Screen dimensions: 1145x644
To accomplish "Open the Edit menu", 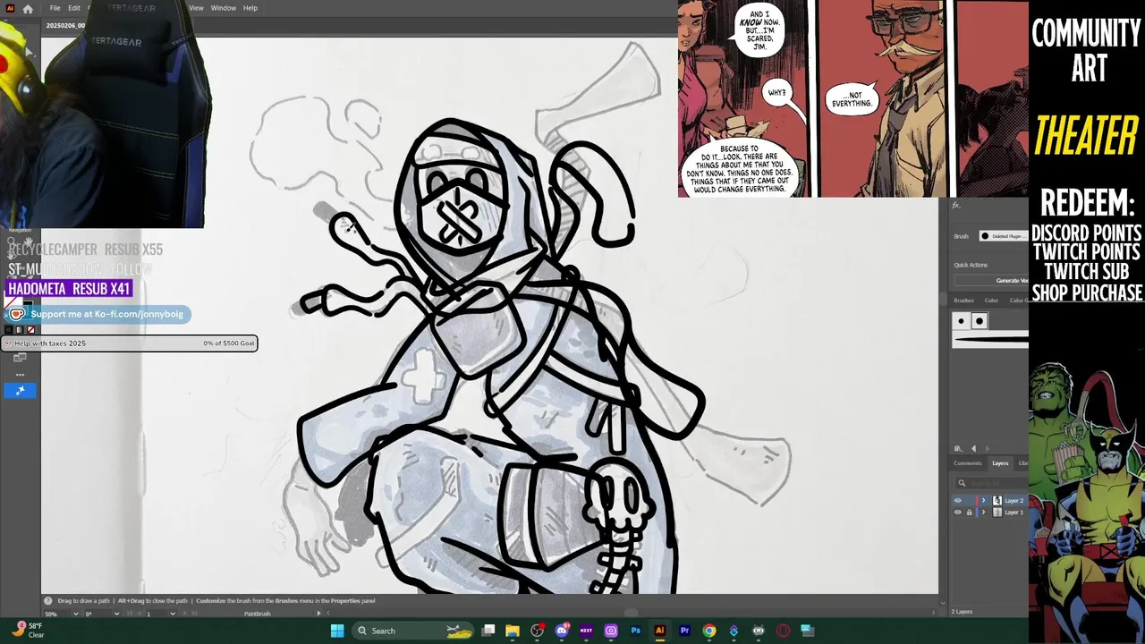I will point(74,8).
